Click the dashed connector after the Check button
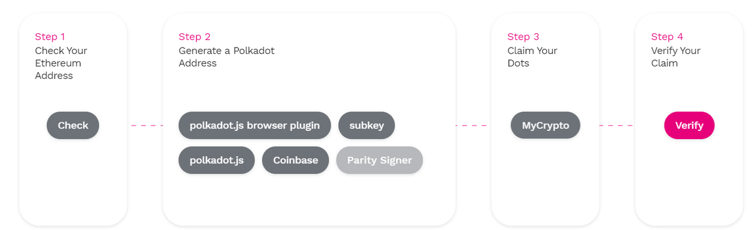Viewport: 753px width, 230px height. [x=147, y=126]
